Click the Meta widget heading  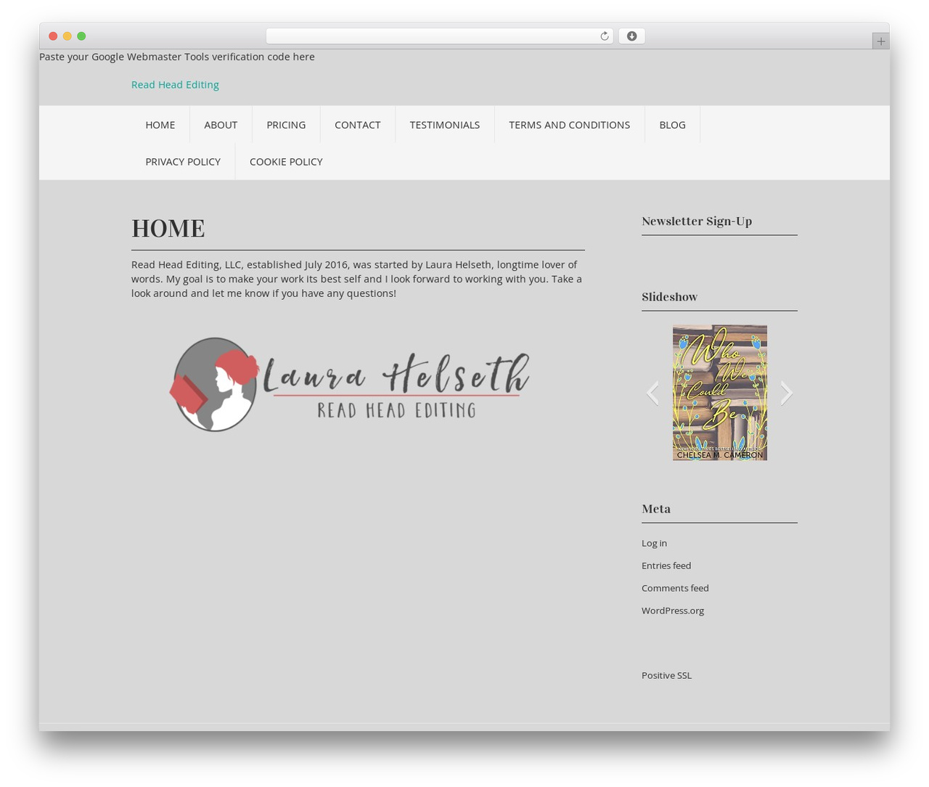point(656,509)
